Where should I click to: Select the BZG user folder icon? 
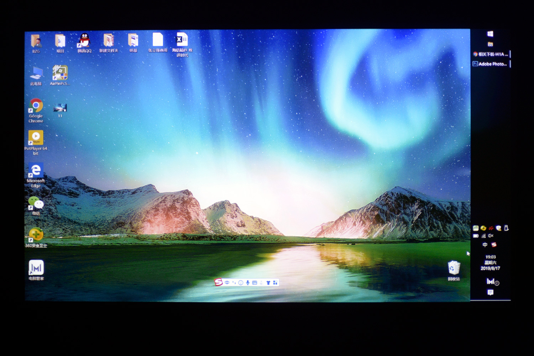click(x=36, y=41)
